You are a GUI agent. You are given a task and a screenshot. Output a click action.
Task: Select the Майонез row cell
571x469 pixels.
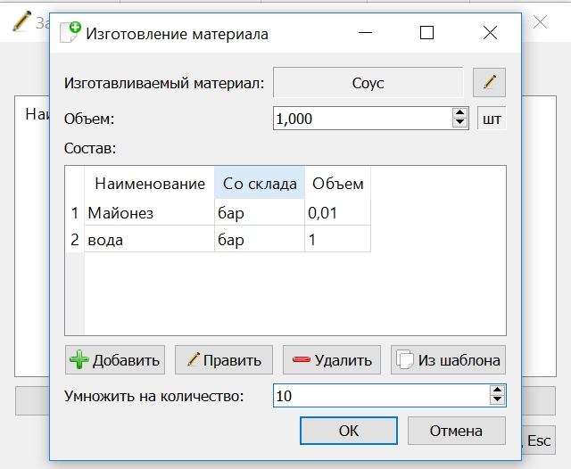coord(149,212)
